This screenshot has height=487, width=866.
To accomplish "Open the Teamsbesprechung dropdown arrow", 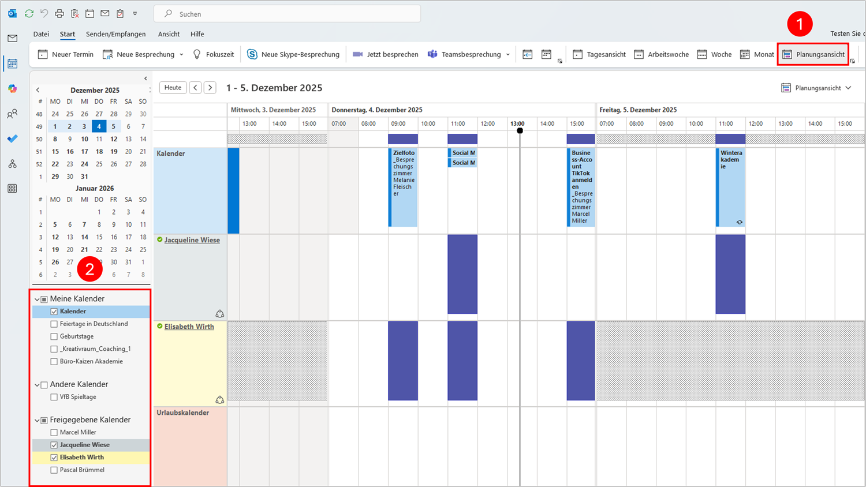I will click(508, 55).
